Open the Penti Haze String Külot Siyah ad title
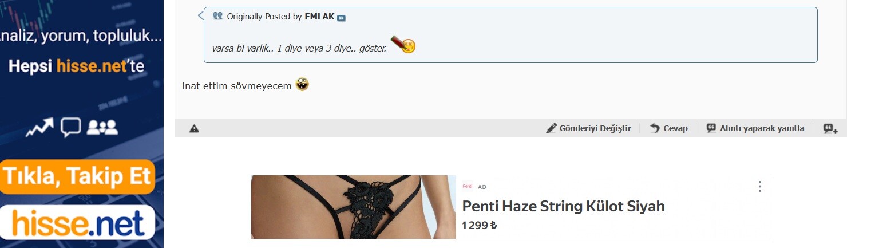Image resolution: width=871 pixels, height=248 pixels. pyautogui.click(x=563, y=206)
